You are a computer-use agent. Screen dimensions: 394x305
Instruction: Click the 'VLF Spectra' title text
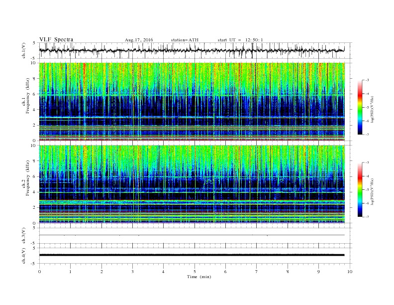(x=56, y=39)
